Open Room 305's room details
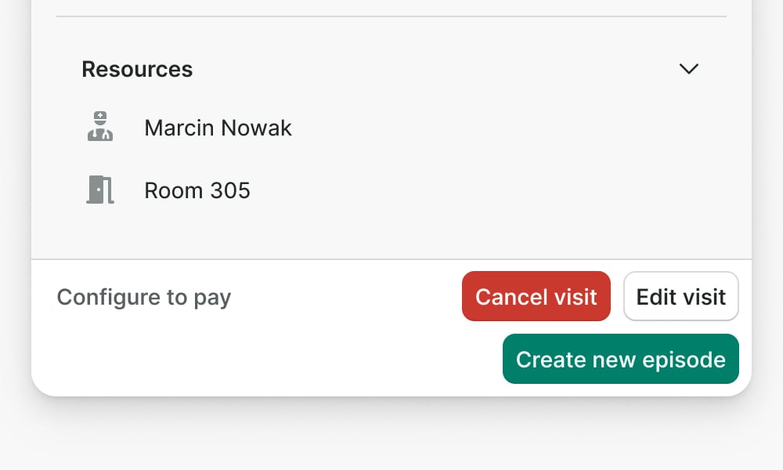This screenshot has width=783, height=470. [197, 190]
